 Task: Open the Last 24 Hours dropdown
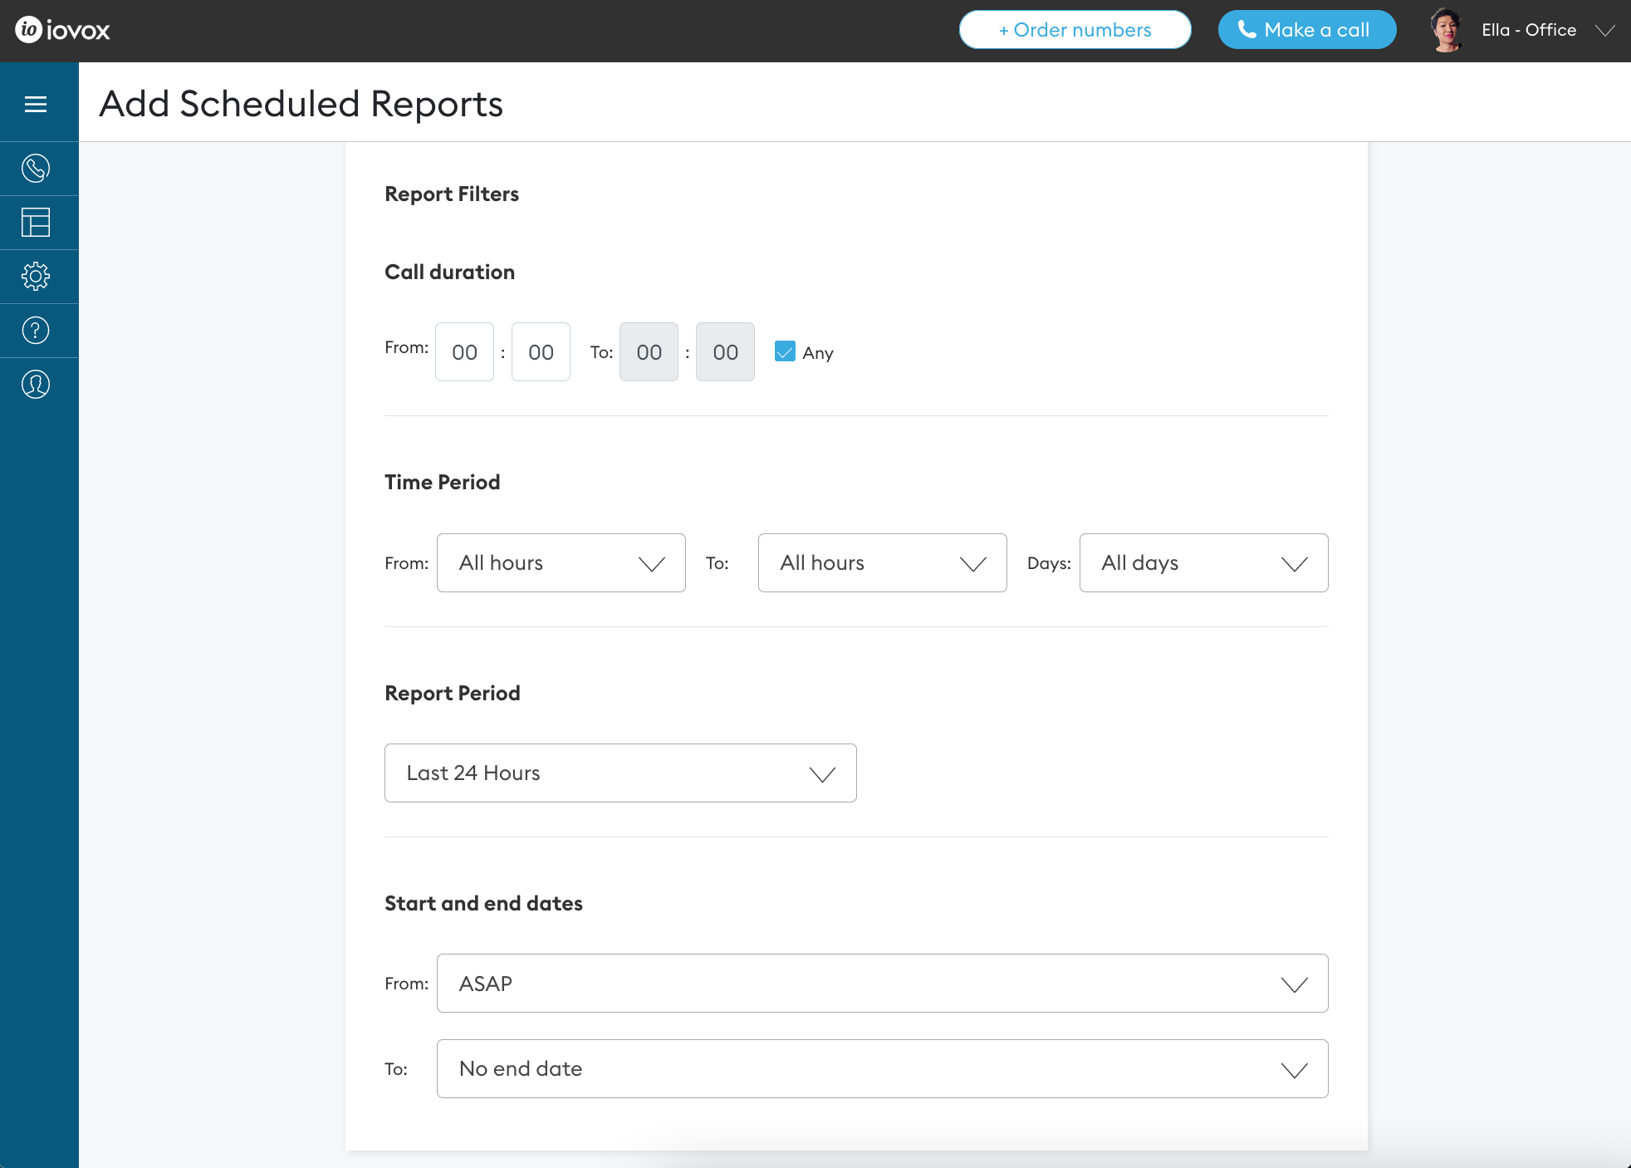click(620, 773)
